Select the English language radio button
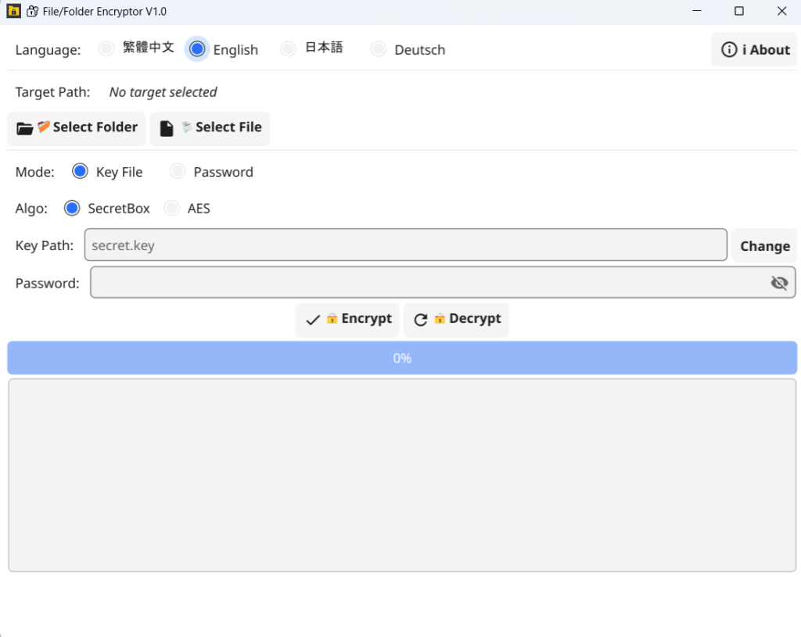This screenshot has height=637, width=801. [197, 49]
